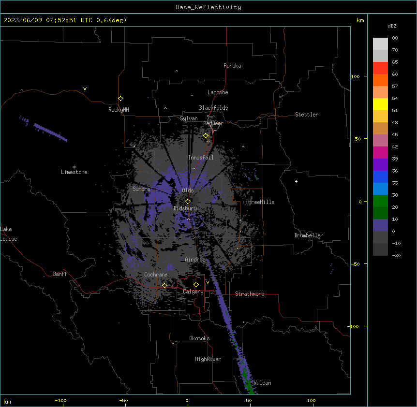The width and height of the screenshot is (417, 407).
Task: Click the white asterisk marker east of Innisfail
Action: [243, 146]
